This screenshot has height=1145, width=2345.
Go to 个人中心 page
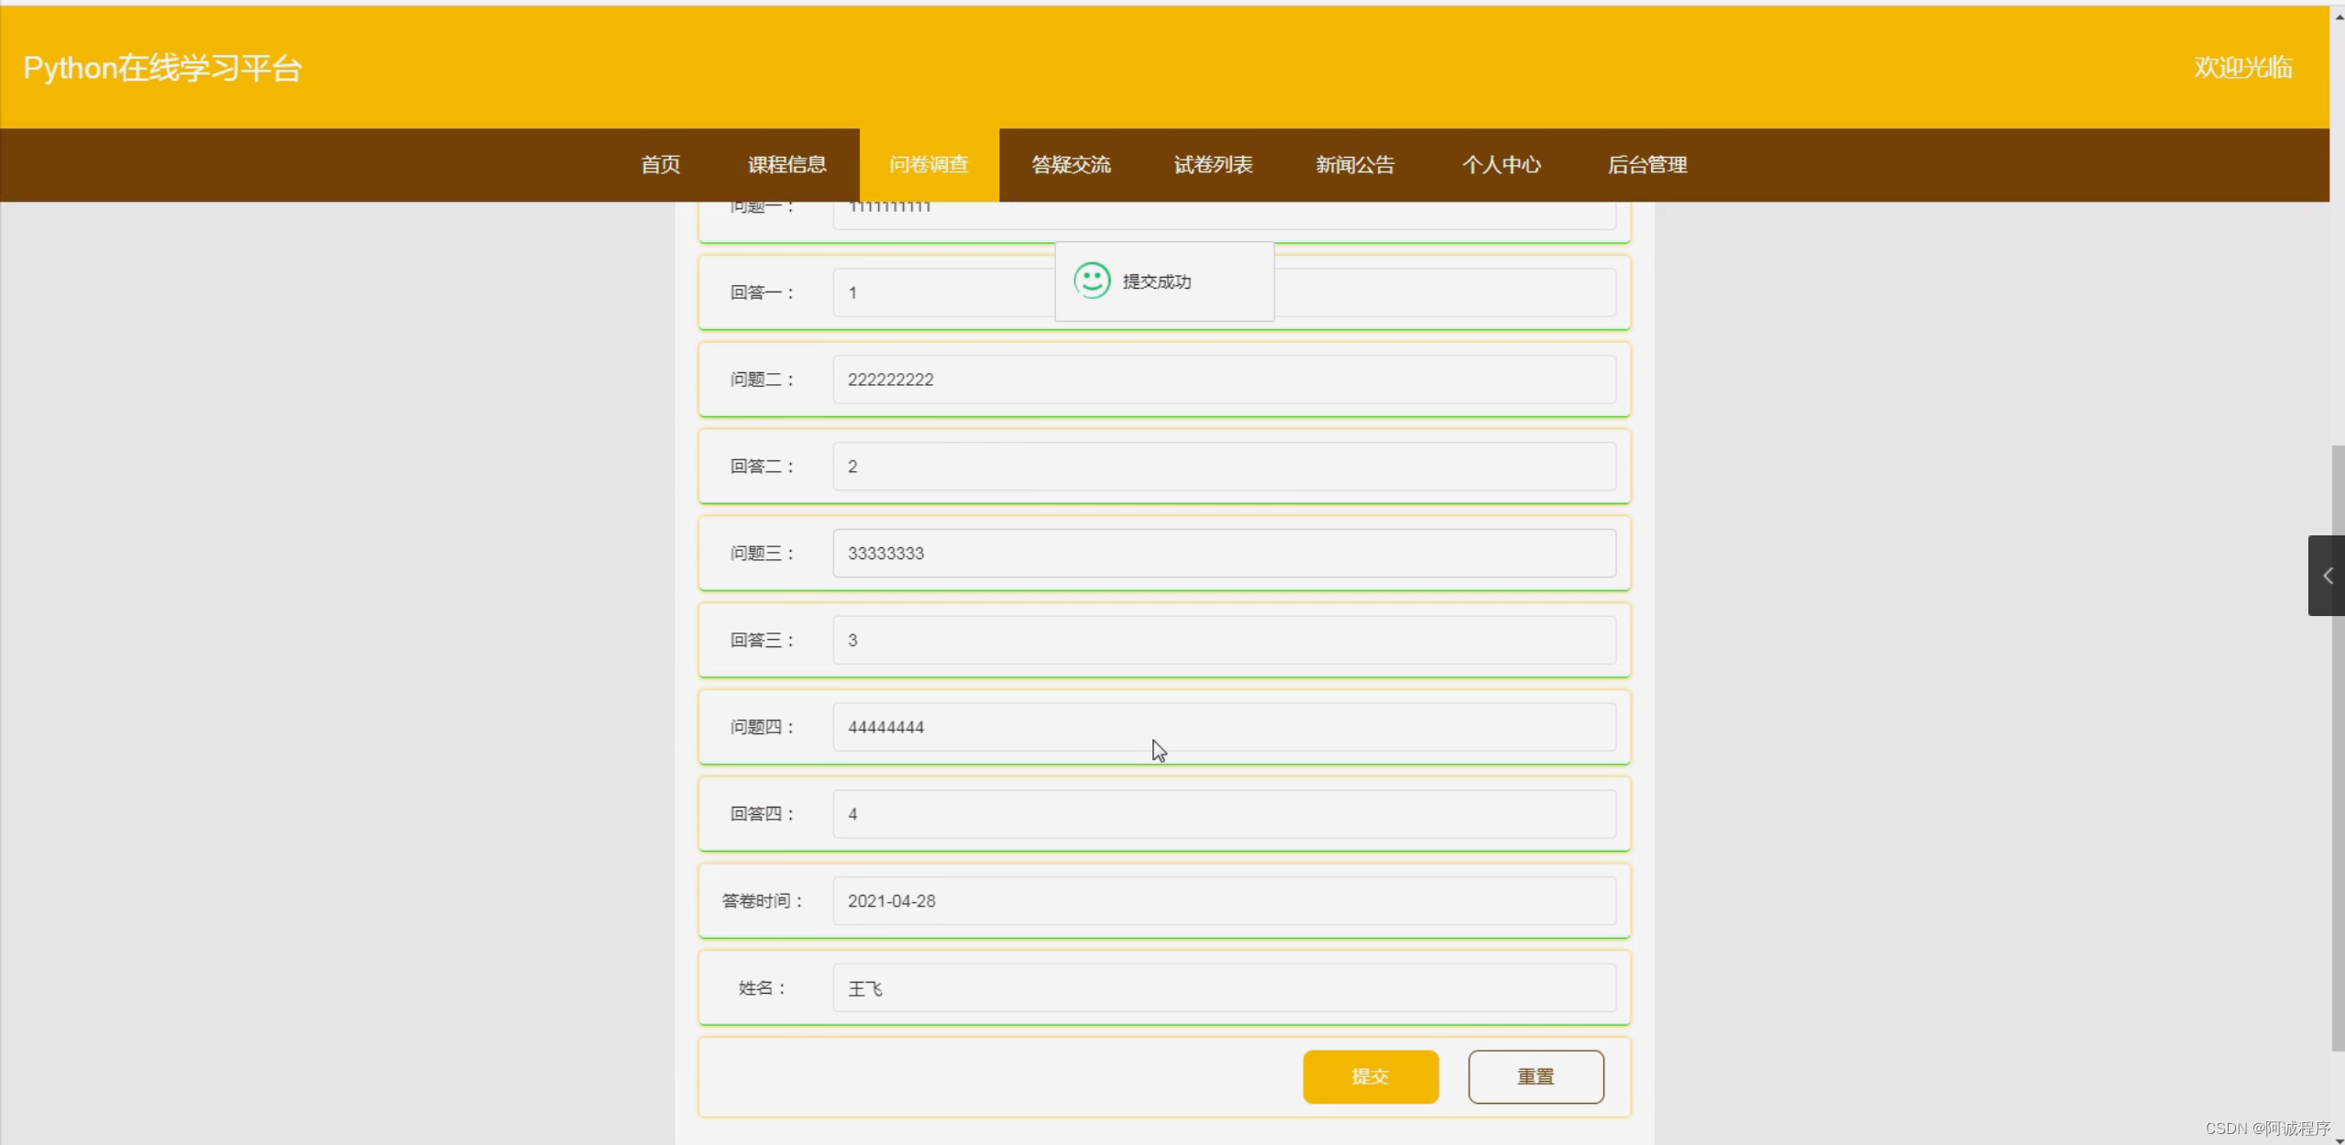[x=1500, y=165]
